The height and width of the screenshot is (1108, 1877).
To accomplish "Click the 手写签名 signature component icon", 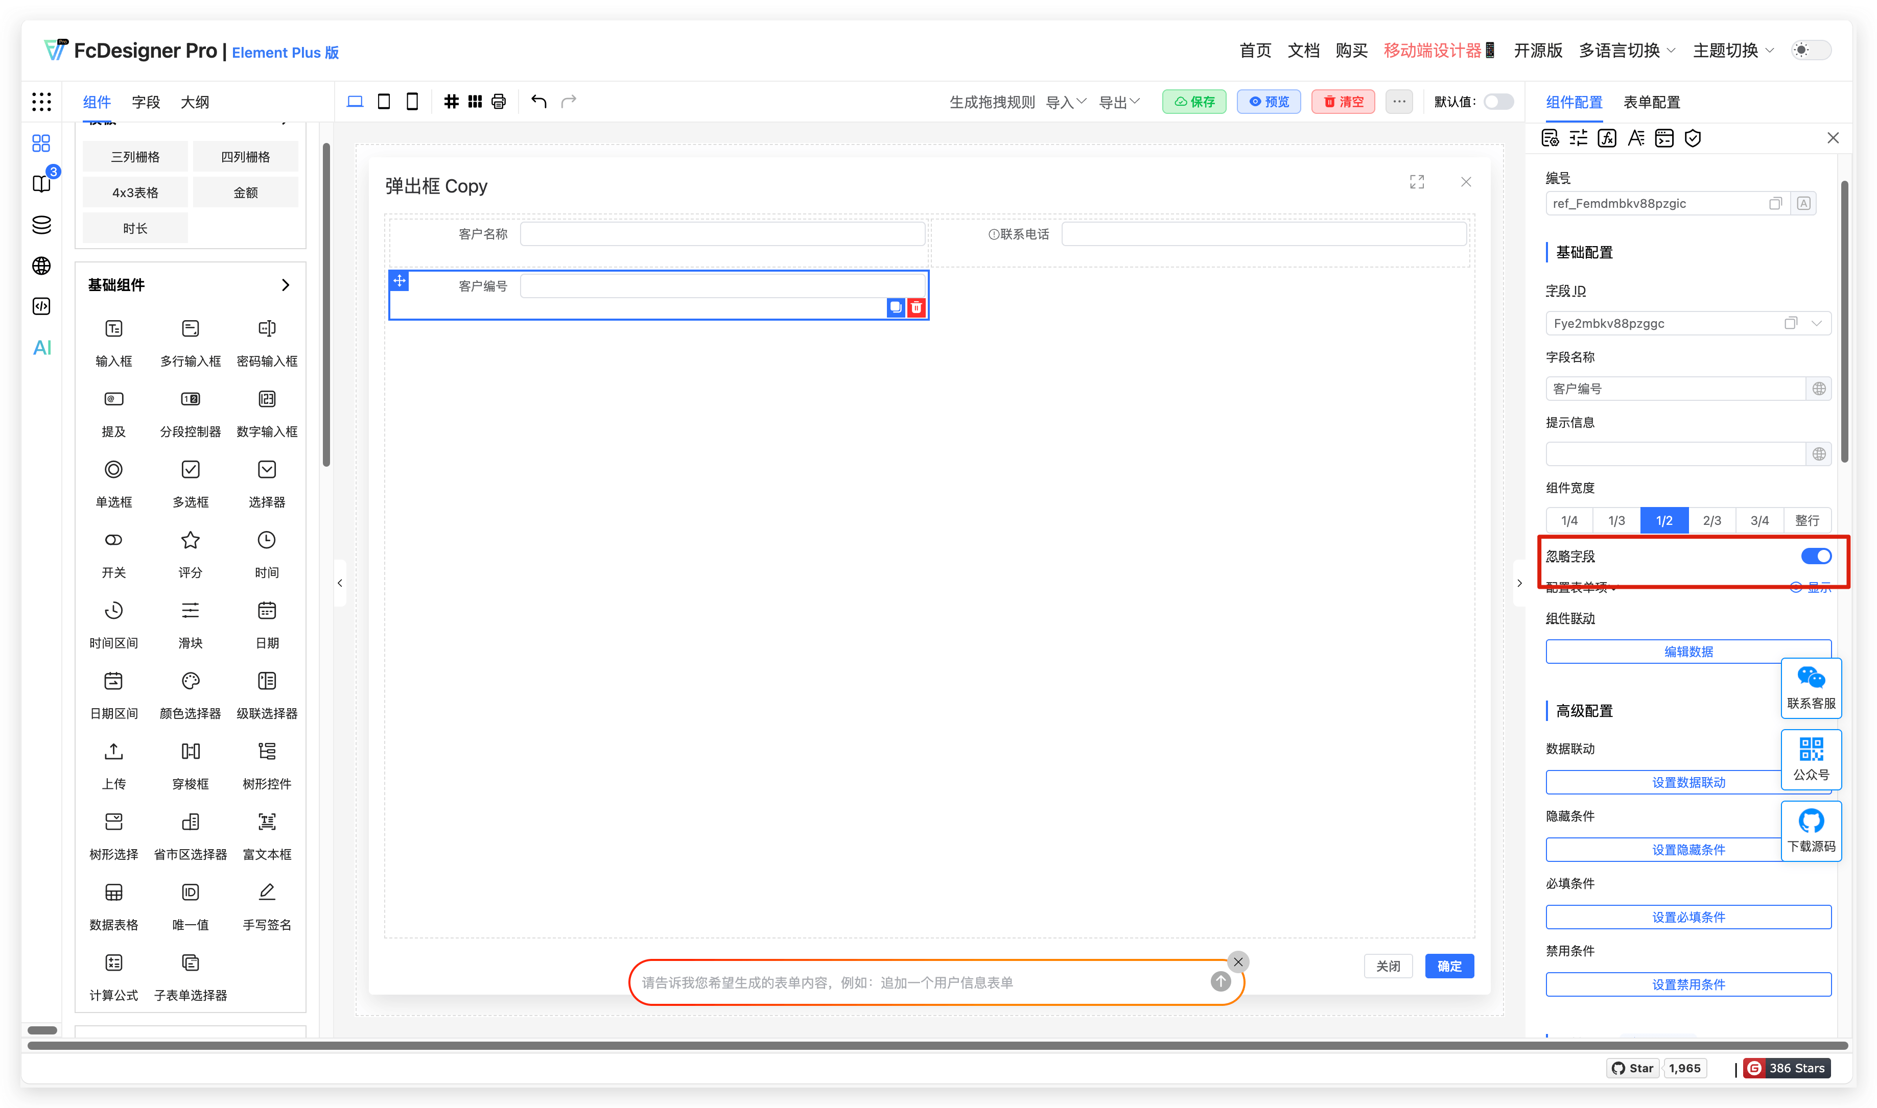I will pos(267,892).
